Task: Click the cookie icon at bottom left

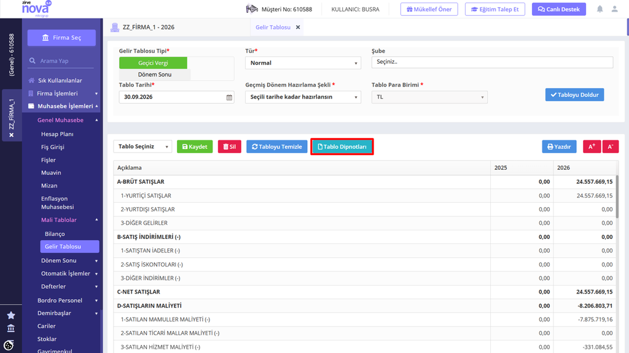Action: pyautogui.click(x=9, y=345)
